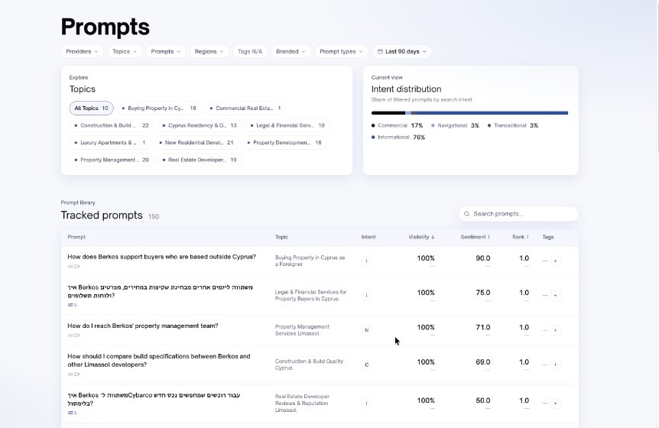Image resolution: width=659 pixels, height=428 pixels.
Task: Click topic 'Property Management Services Limassol'
Action: (x=302, y=329)
